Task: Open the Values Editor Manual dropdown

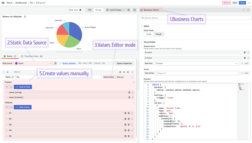Action: (x=125, y=77)
